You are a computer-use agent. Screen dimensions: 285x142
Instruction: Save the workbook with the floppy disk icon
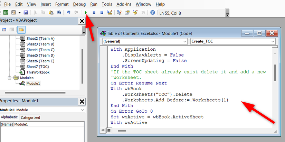(x=26, y=12)
